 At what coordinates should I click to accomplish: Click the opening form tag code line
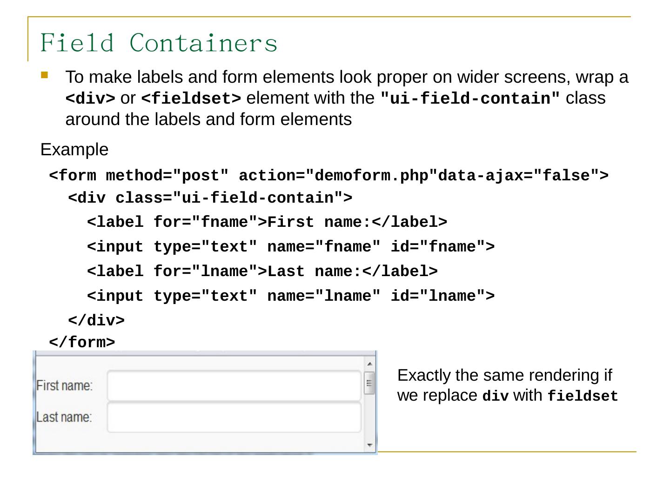(328, 176)
